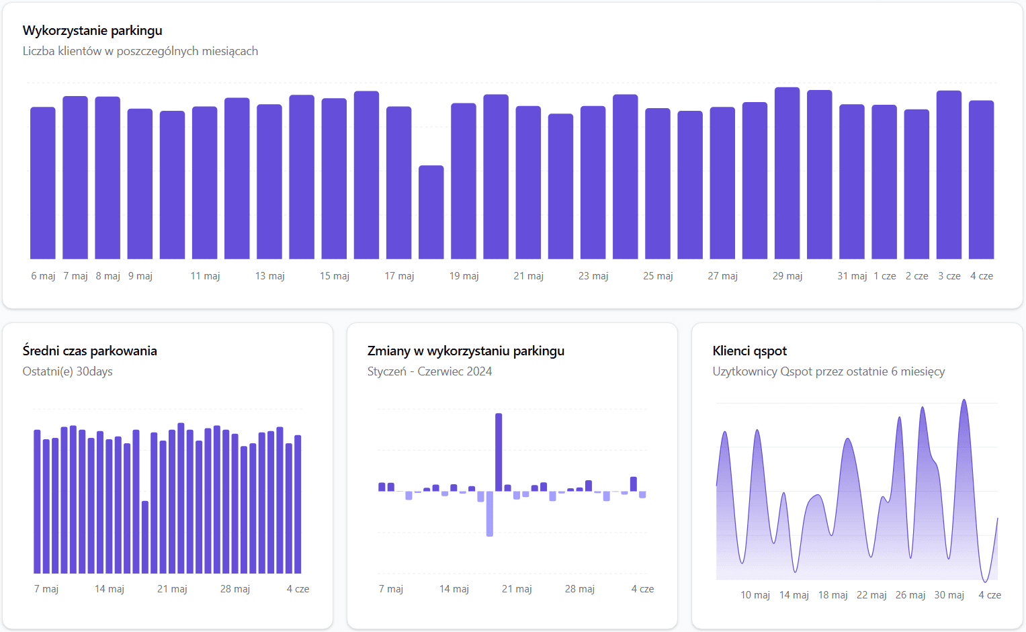The width and height of the screenshot is (1026, 632).
Task: Click the '15 maj' axis label in top chart
Action: point(335,276)
